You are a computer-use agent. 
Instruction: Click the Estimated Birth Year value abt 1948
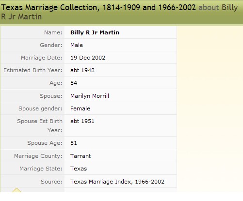point(82,70)
